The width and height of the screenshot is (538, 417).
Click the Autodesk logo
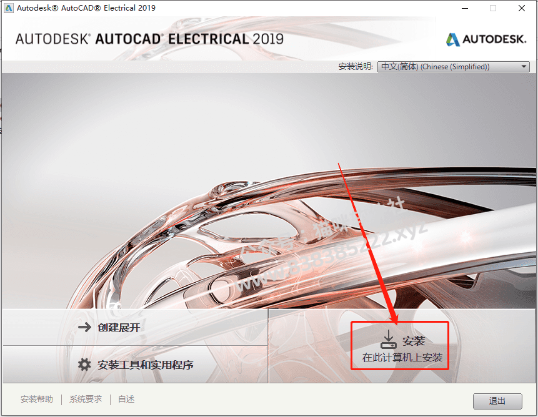coord(486,39)
